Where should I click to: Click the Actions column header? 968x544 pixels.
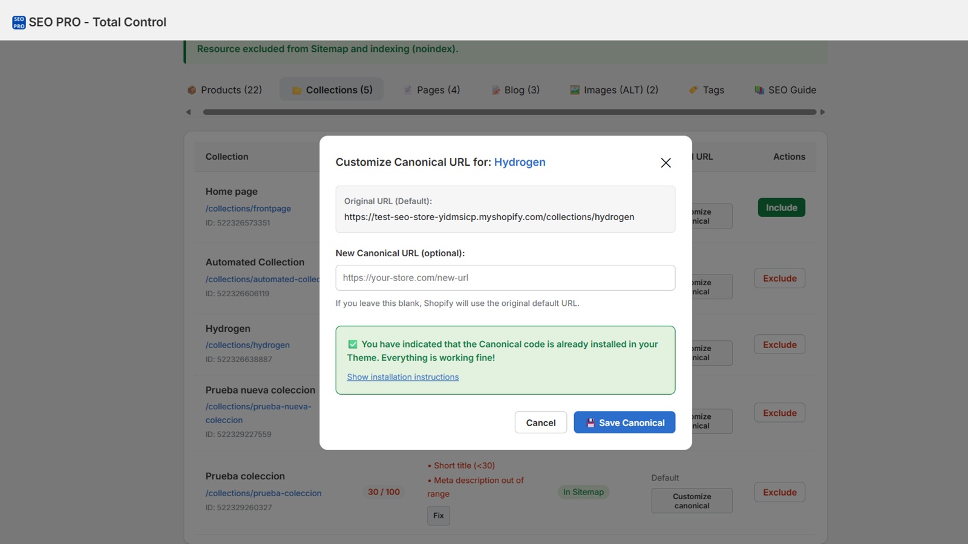pos(789,157)
